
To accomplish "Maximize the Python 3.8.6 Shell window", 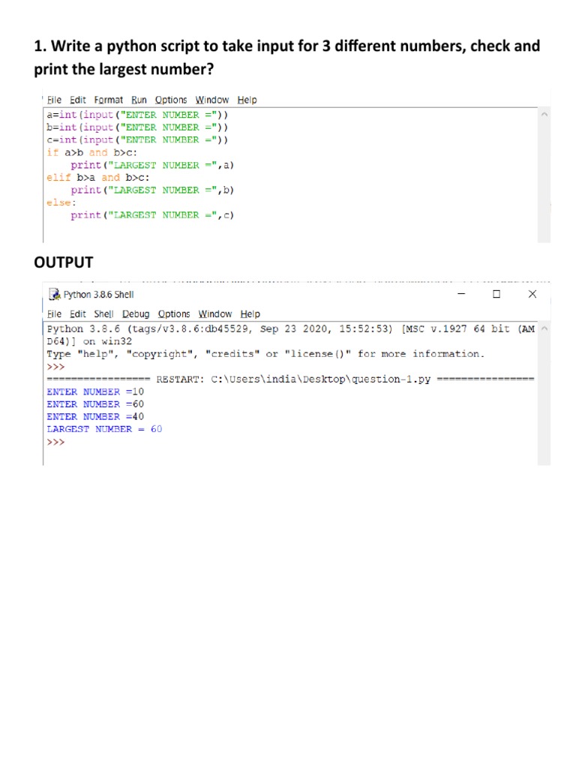I will (x=496, y=294).
